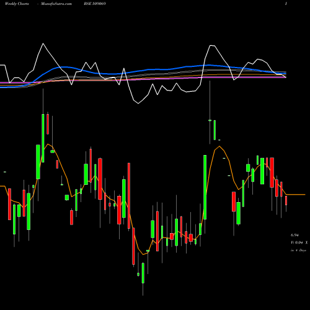This screenshot has width=310, height=310.
Task: Click the "BSE 509069" symbol label
Action: [95, 4]
